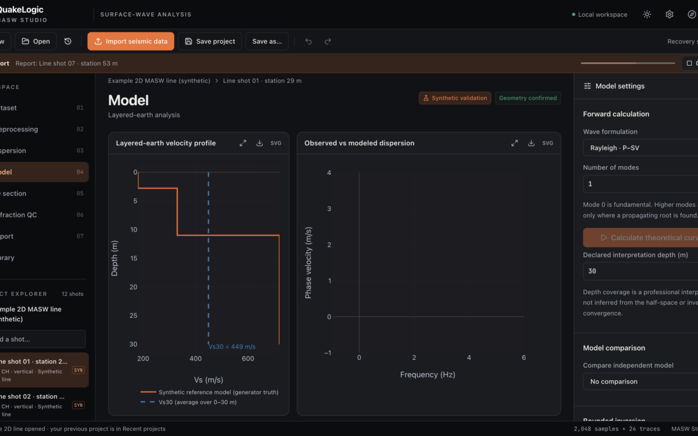This screenshot has width=698, height=436.
Task: Go to the Model step in sidebar
Action: tap(44, 172)
